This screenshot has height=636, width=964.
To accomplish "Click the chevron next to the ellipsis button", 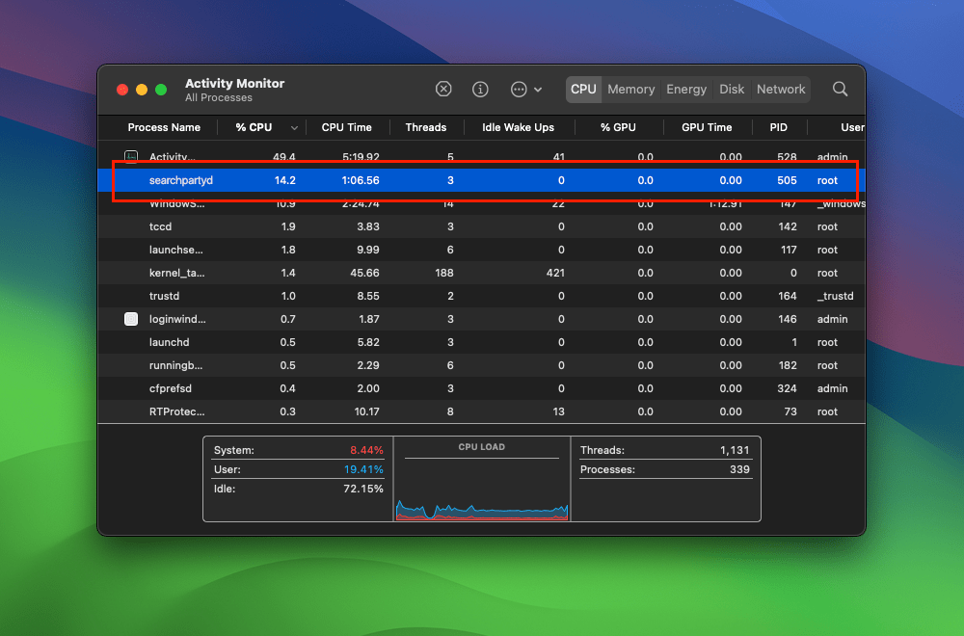I will point(536,89).
